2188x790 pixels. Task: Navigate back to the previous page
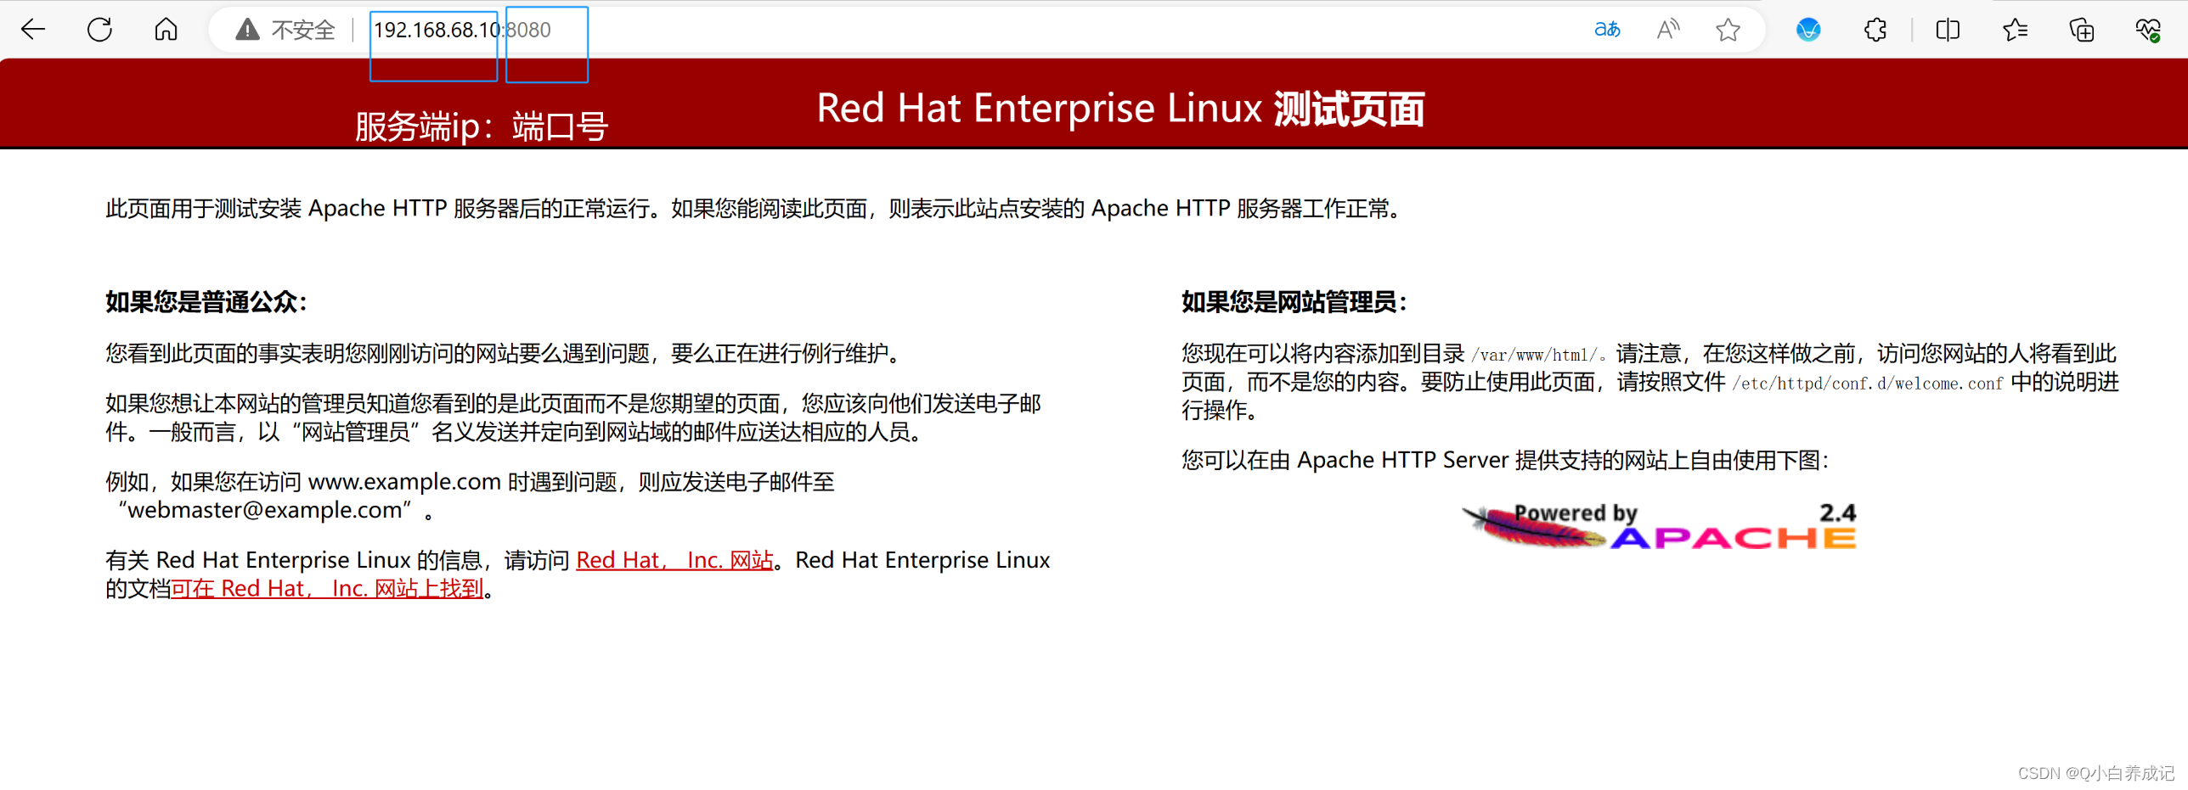[34, 29]
